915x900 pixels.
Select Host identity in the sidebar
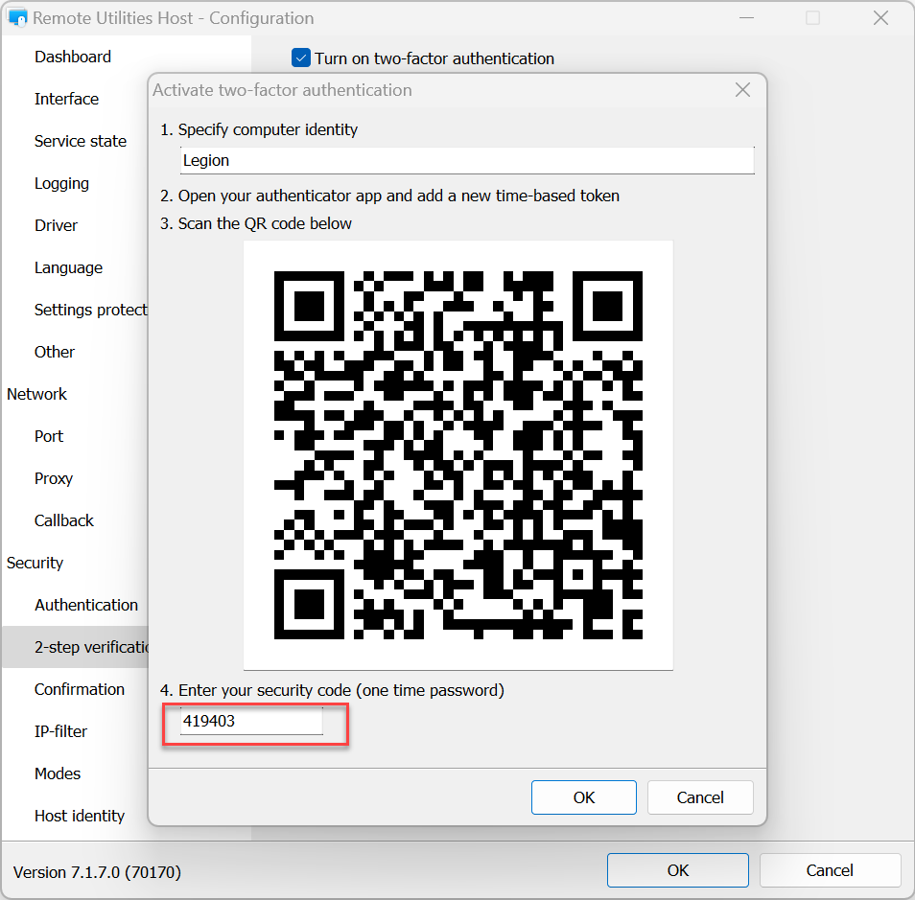coord(80,816)
